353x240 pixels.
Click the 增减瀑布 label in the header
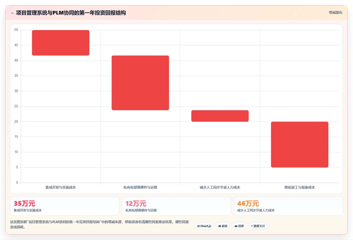335,12
